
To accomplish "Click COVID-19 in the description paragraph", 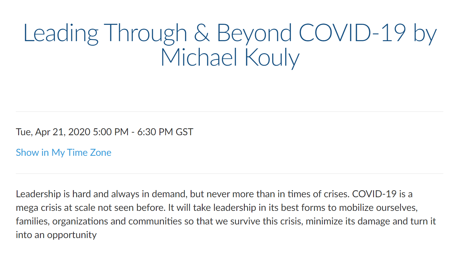I will (x=374, y=194).
